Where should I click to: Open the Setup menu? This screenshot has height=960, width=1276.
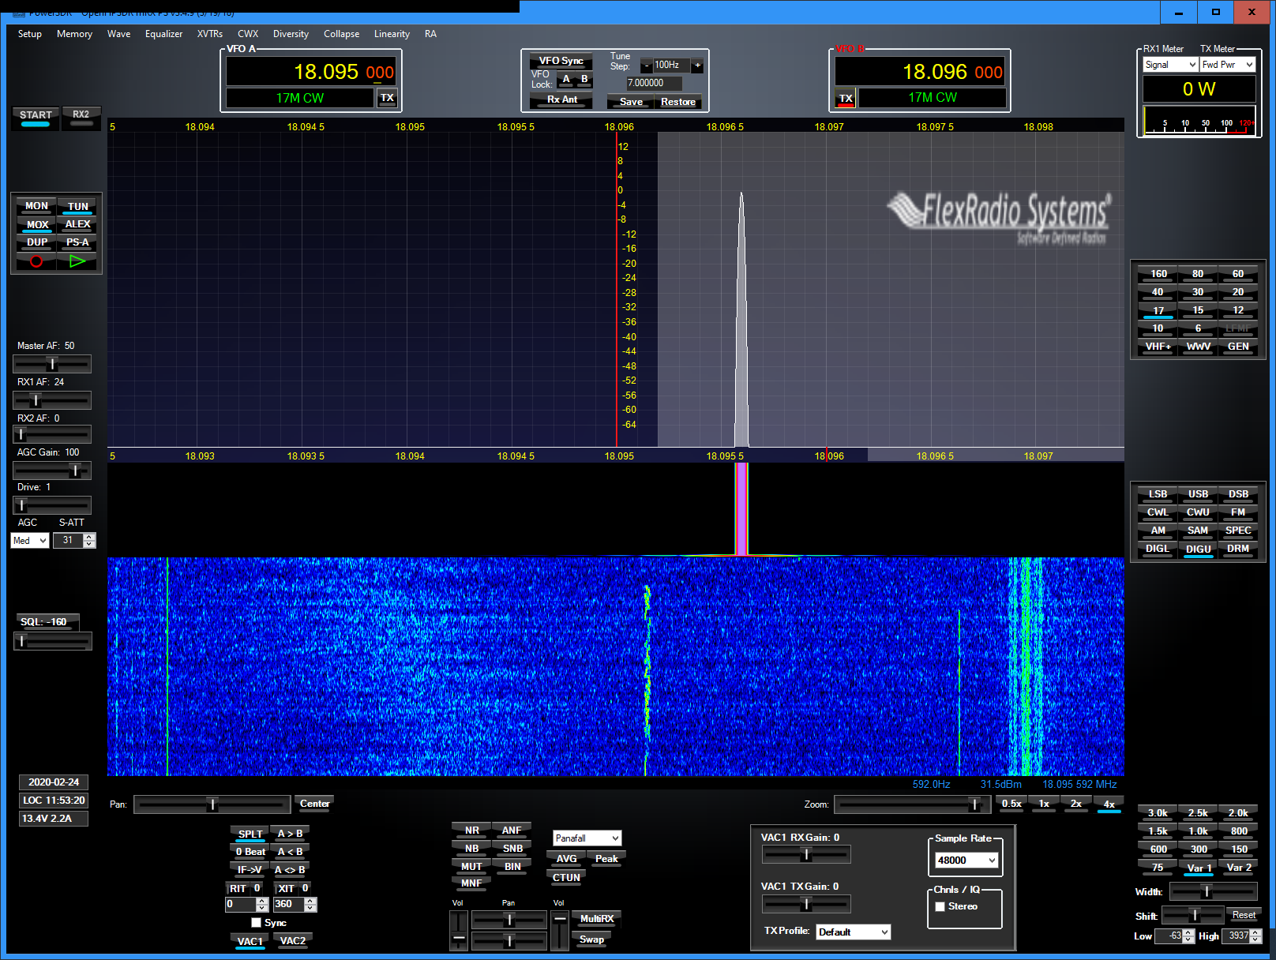pos(30,34)
